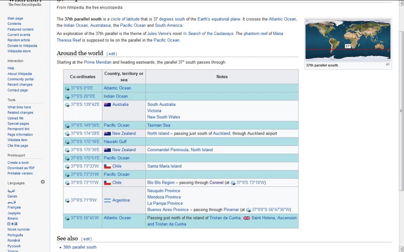Edit the Around the world section
Viewport: 404px width, 252px height.
coord(112,54)
